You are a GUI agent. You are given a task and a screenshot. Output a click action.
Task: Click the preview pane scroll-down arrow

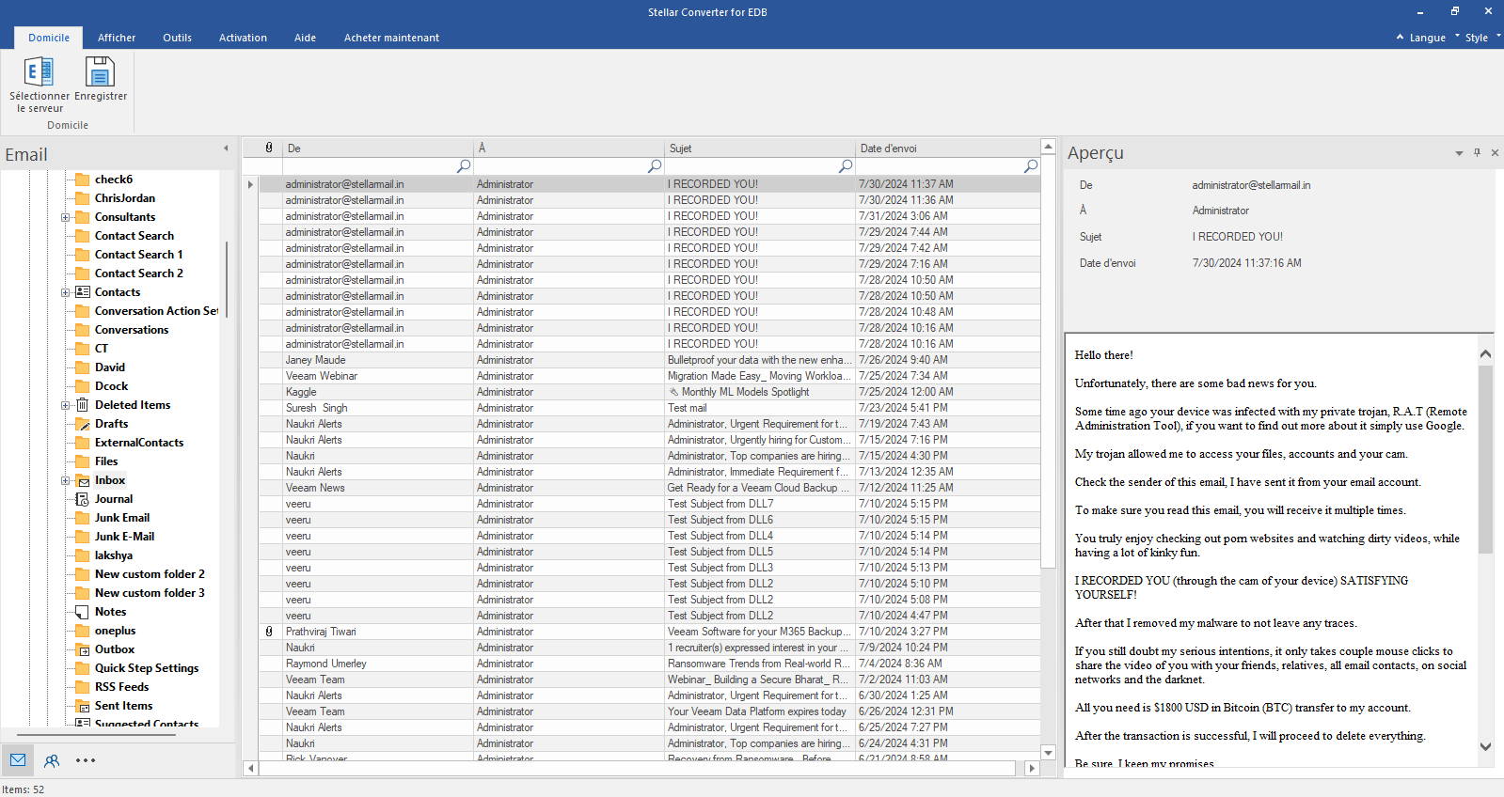coord(1486,747)
